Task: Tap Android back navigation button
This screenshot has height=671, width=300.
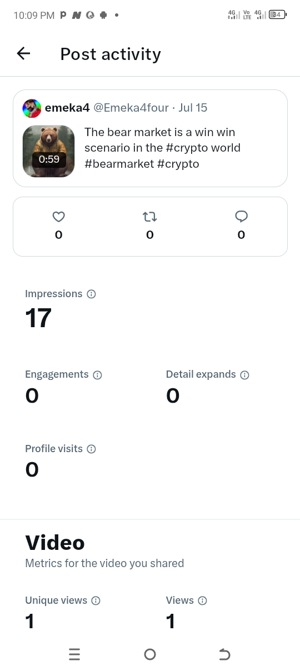Action: (x=224, y=654)
